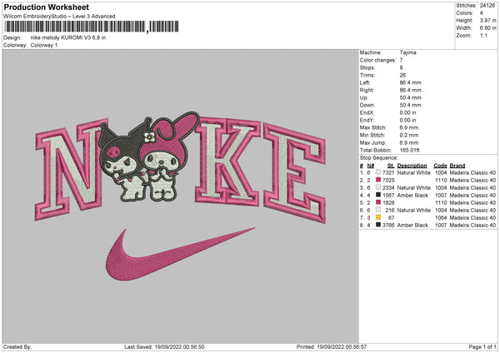Select the 'EndY:' value 0.00 in
The height and width of the screenshot is (353, 500).
pos(407,120)
